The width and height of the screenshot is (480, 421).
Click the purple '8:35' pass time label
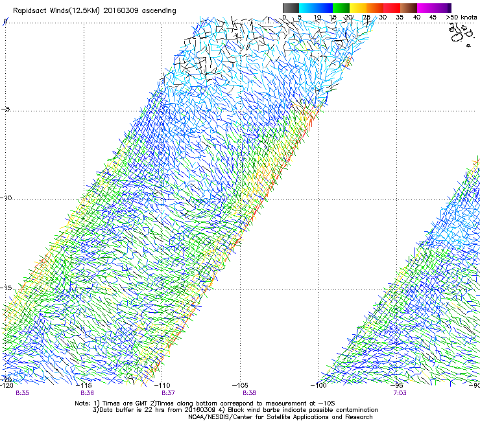click(x=22, y=393)
